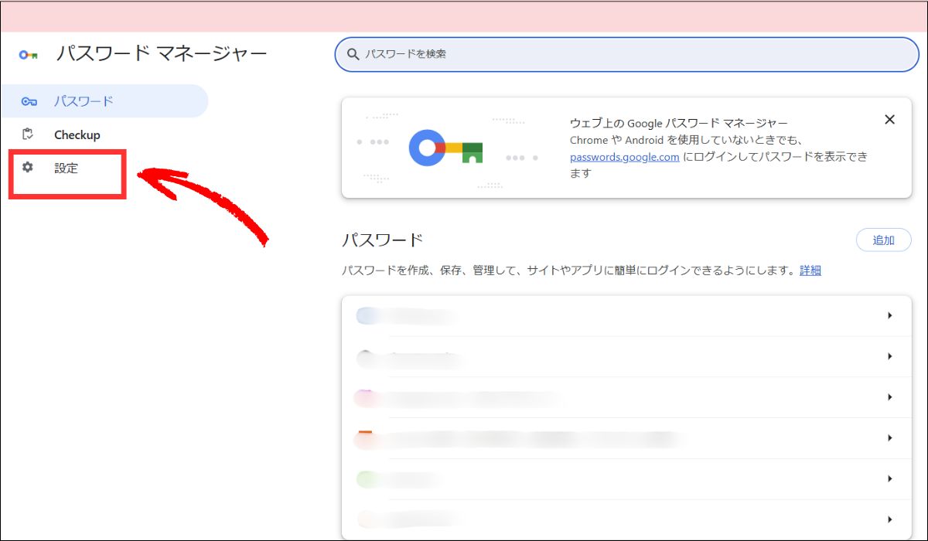Select the third password entry thumbnail

[x=365, y=397]
